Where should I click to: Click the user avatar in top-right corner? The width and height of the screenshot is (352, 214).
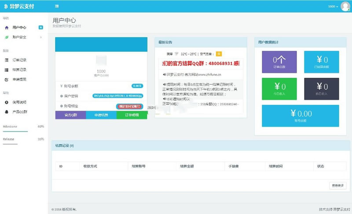tap(345, 6)
